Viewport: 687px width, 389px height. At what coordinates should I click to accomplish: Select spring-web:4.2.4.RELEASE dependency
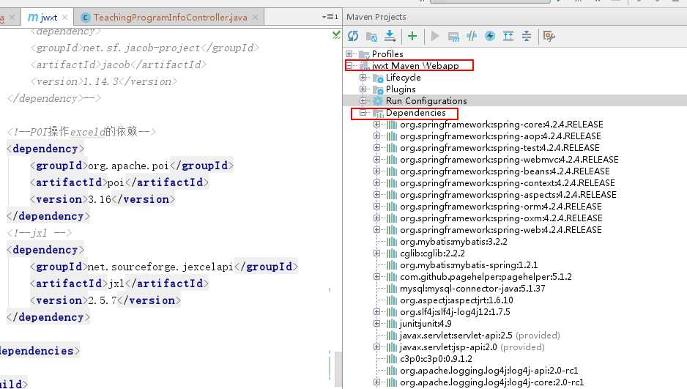pyautogui.click(x=501, y=230)
